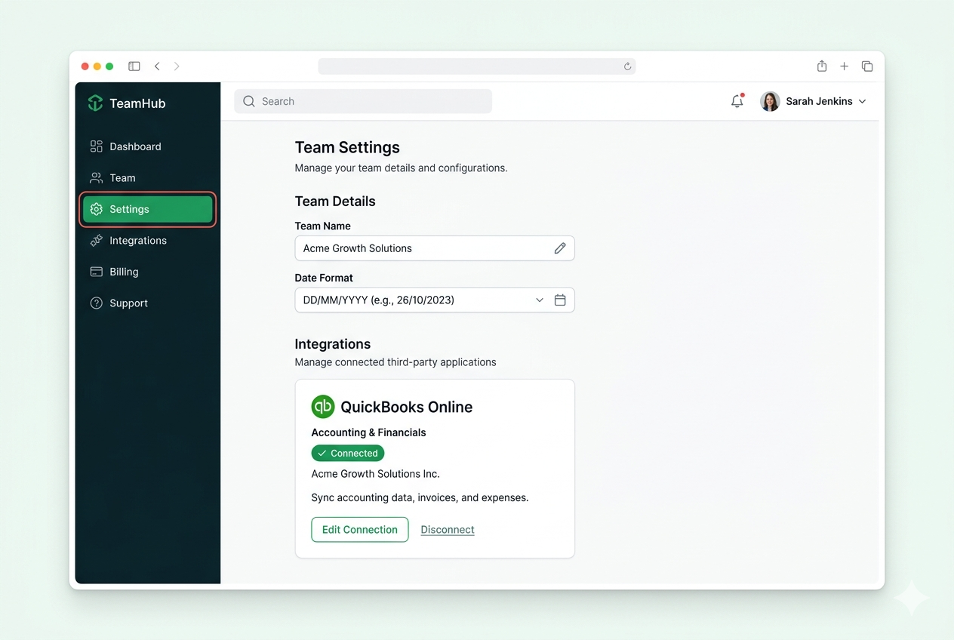Click the Team Name field

click(x=435, y=248)
